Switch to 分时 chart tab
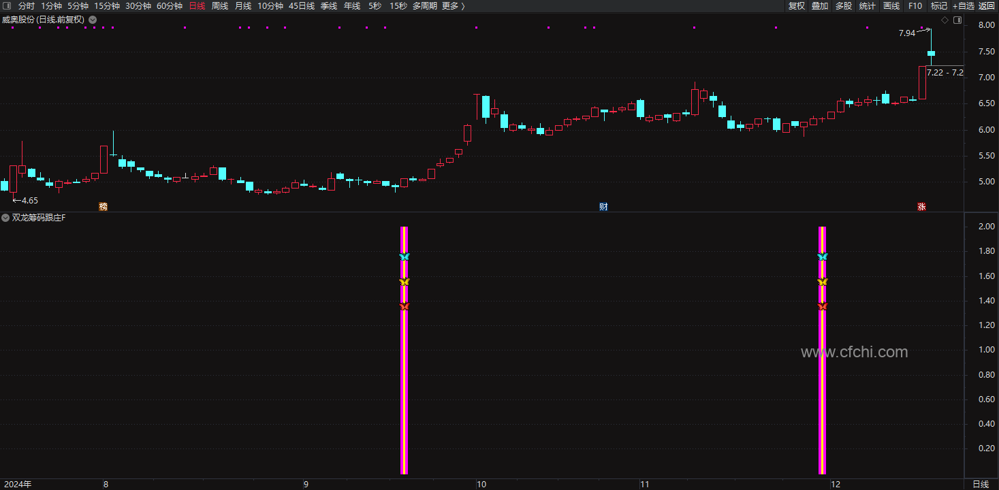Image resolution: width=999 pixels, height=490 pixels. 26,6
